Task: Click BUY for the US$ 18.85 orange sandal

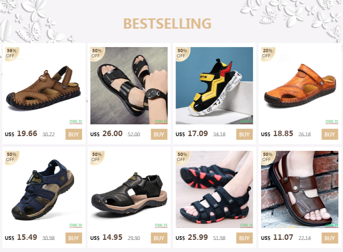Action: coord(330,134)
